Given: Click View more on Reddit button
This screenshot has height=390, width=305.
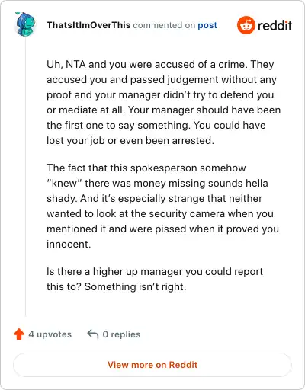Looking at the screenshot, I should point(152,365).
